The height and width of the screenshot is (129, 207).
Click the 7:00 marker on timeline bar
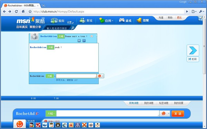tap(56, 98)
